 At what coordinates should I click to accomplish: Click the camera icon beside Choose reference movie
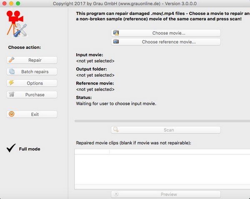(x=116, y=42)
